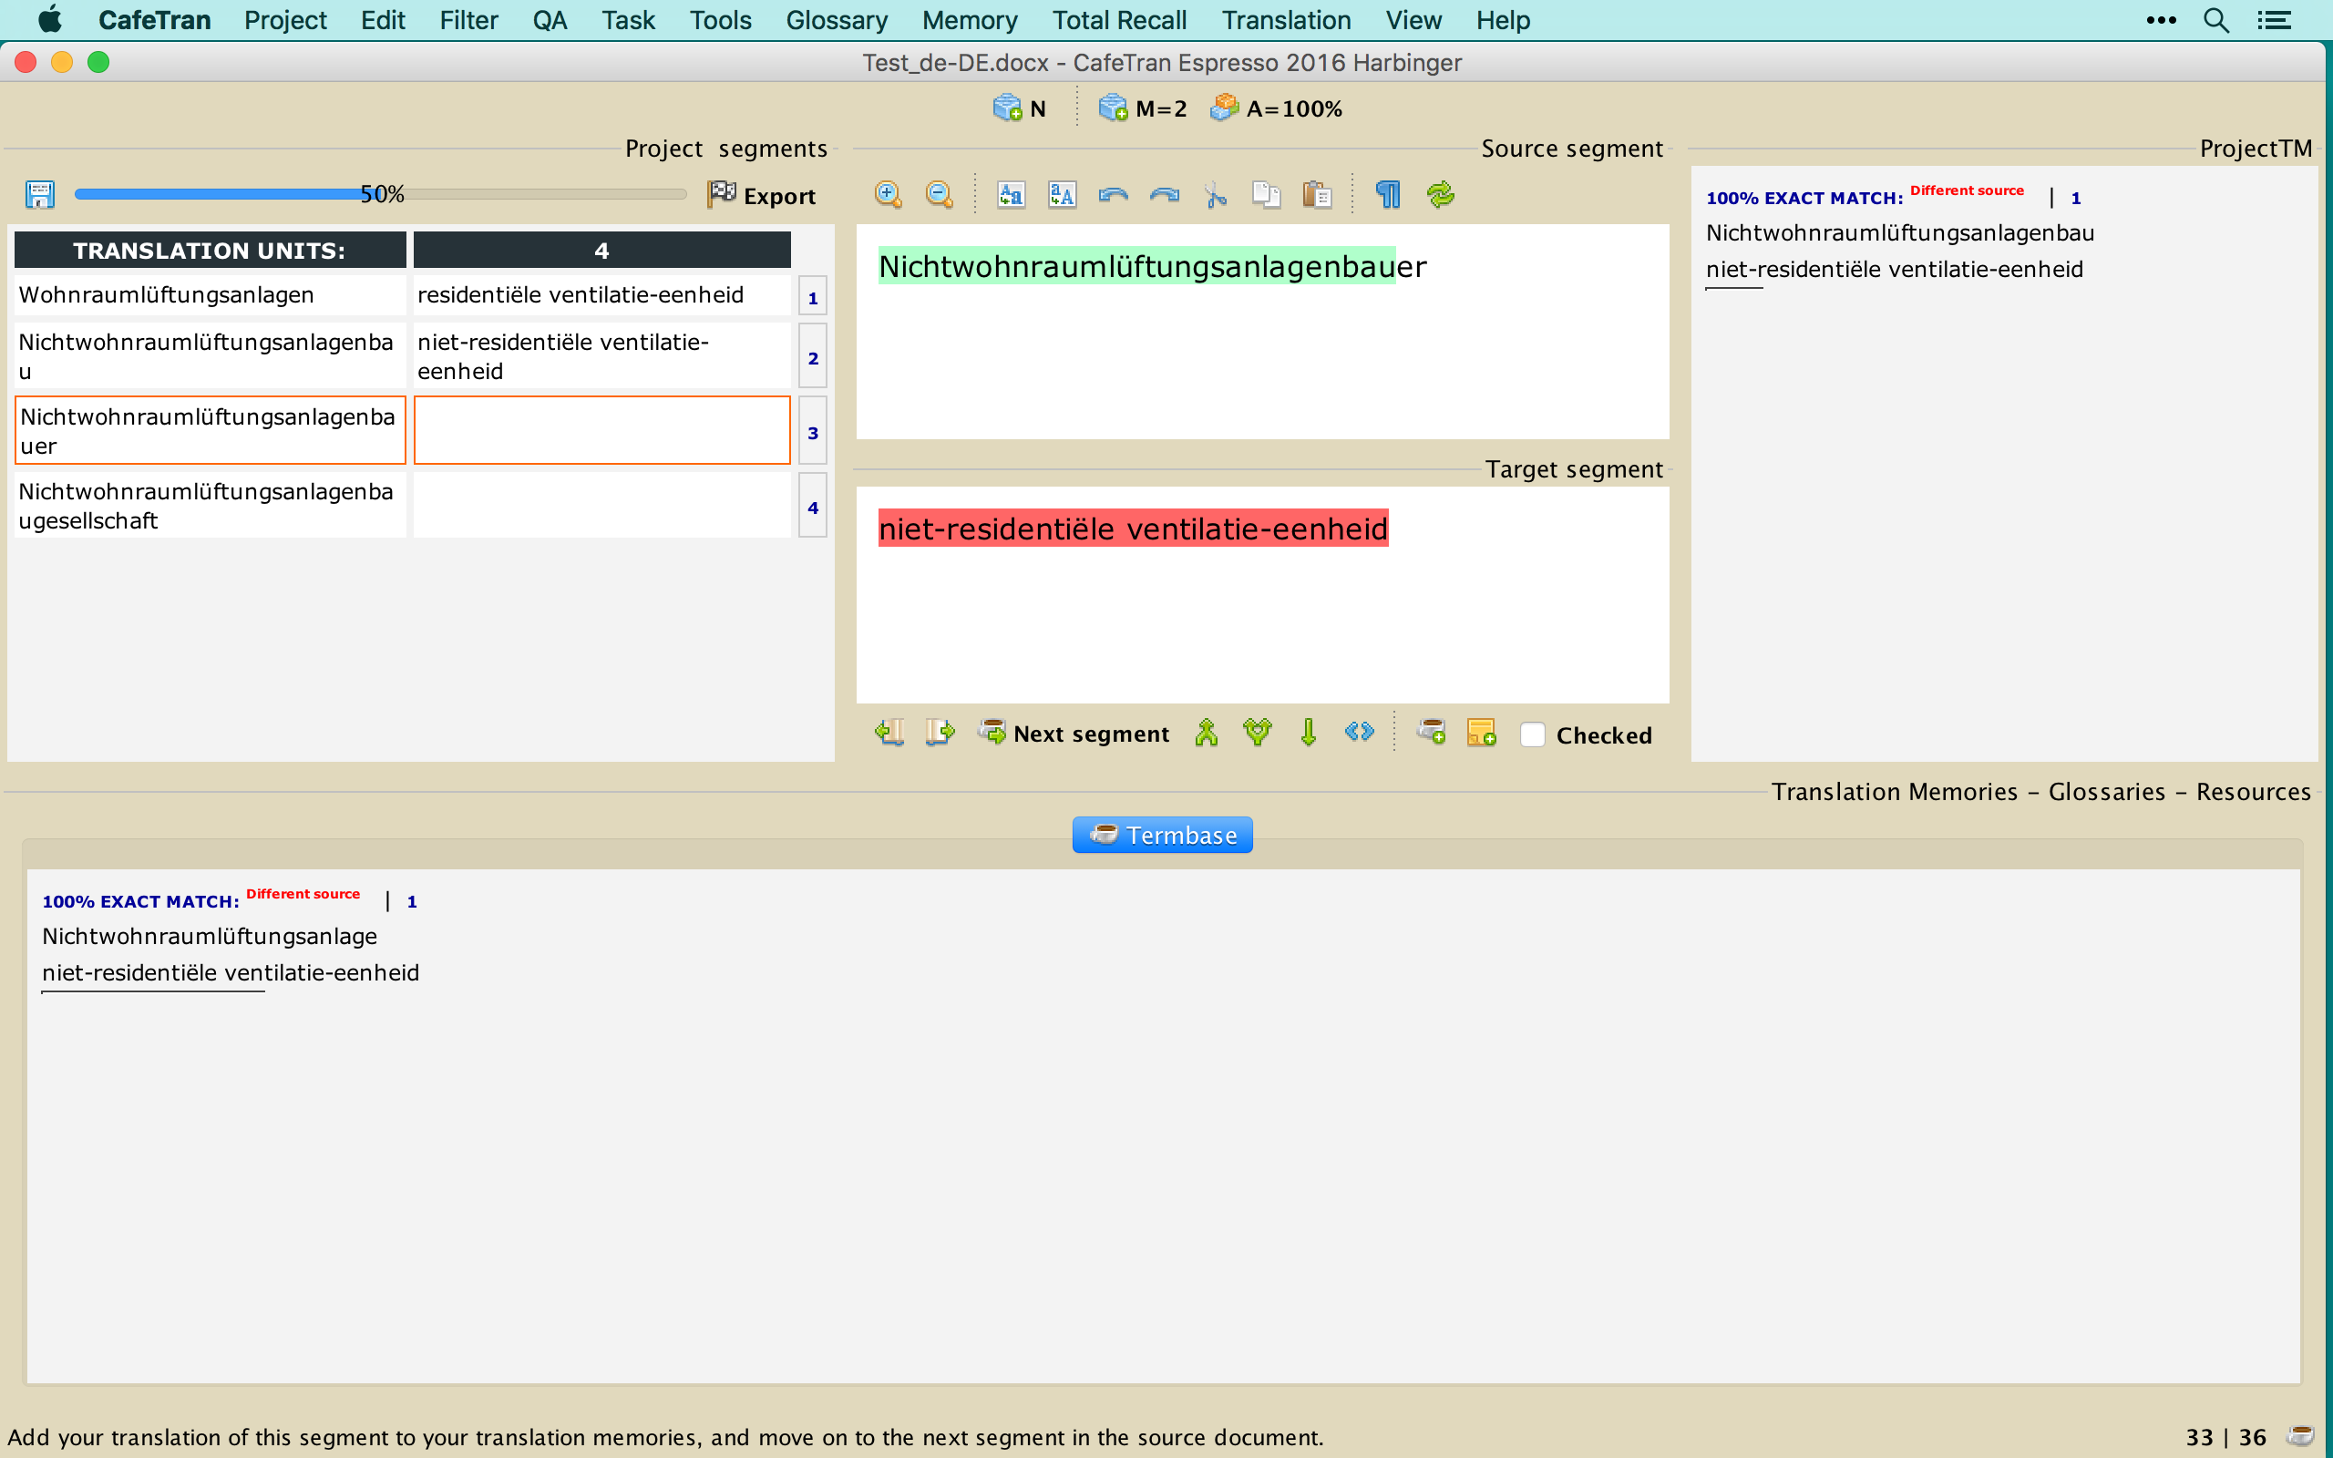The image size is (2333, 1458).
Task: Click the add note sticky icon
Action: tap(1481, 734)
